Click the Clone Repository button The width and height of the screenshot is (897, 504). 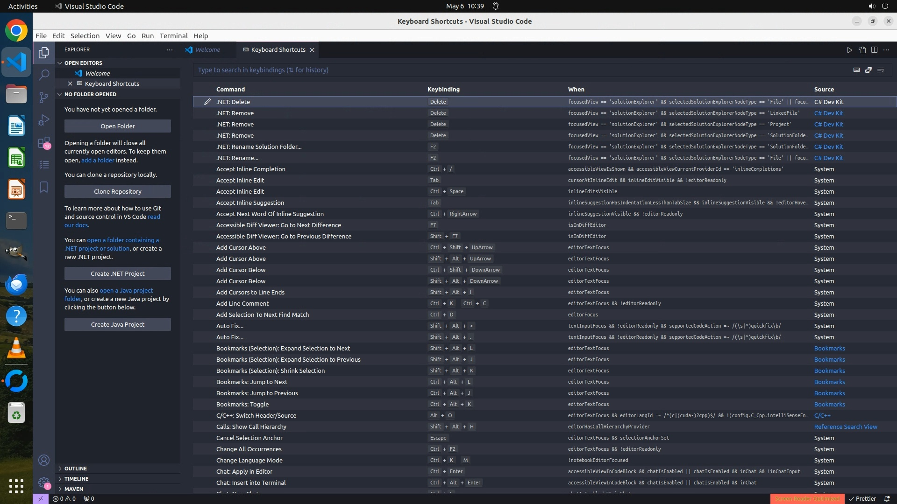click(x=118, y=191)
